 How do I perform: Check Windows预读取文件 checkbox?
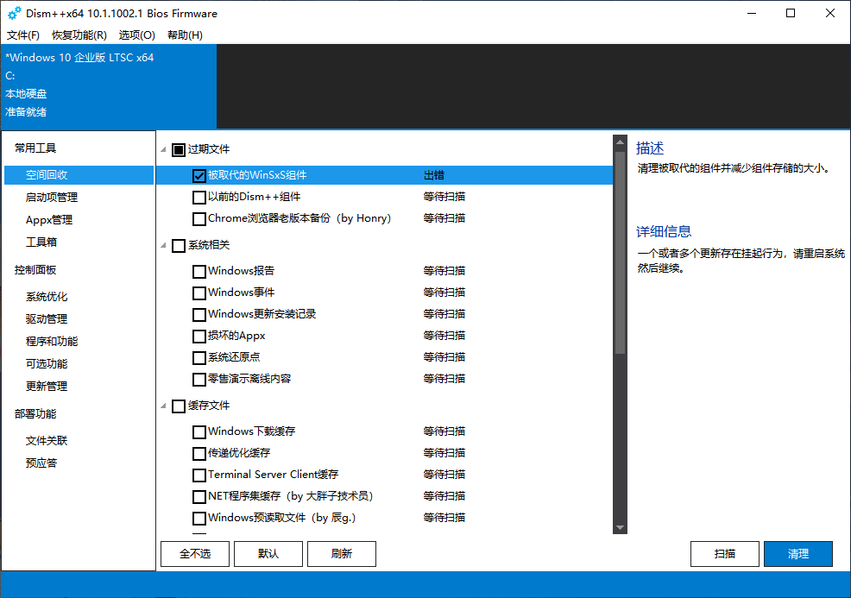coord(199,519)
